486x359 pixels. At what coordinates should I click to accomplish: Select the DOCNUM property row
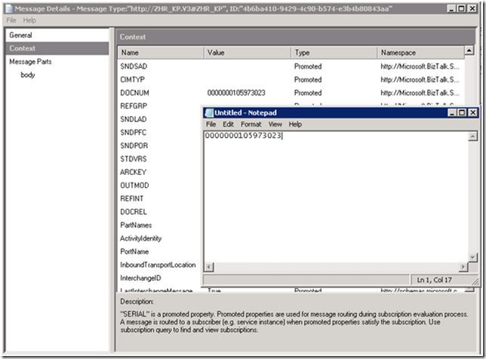tap(131, 93)
